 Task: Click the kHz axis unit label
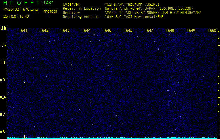[x=3, y=28]
